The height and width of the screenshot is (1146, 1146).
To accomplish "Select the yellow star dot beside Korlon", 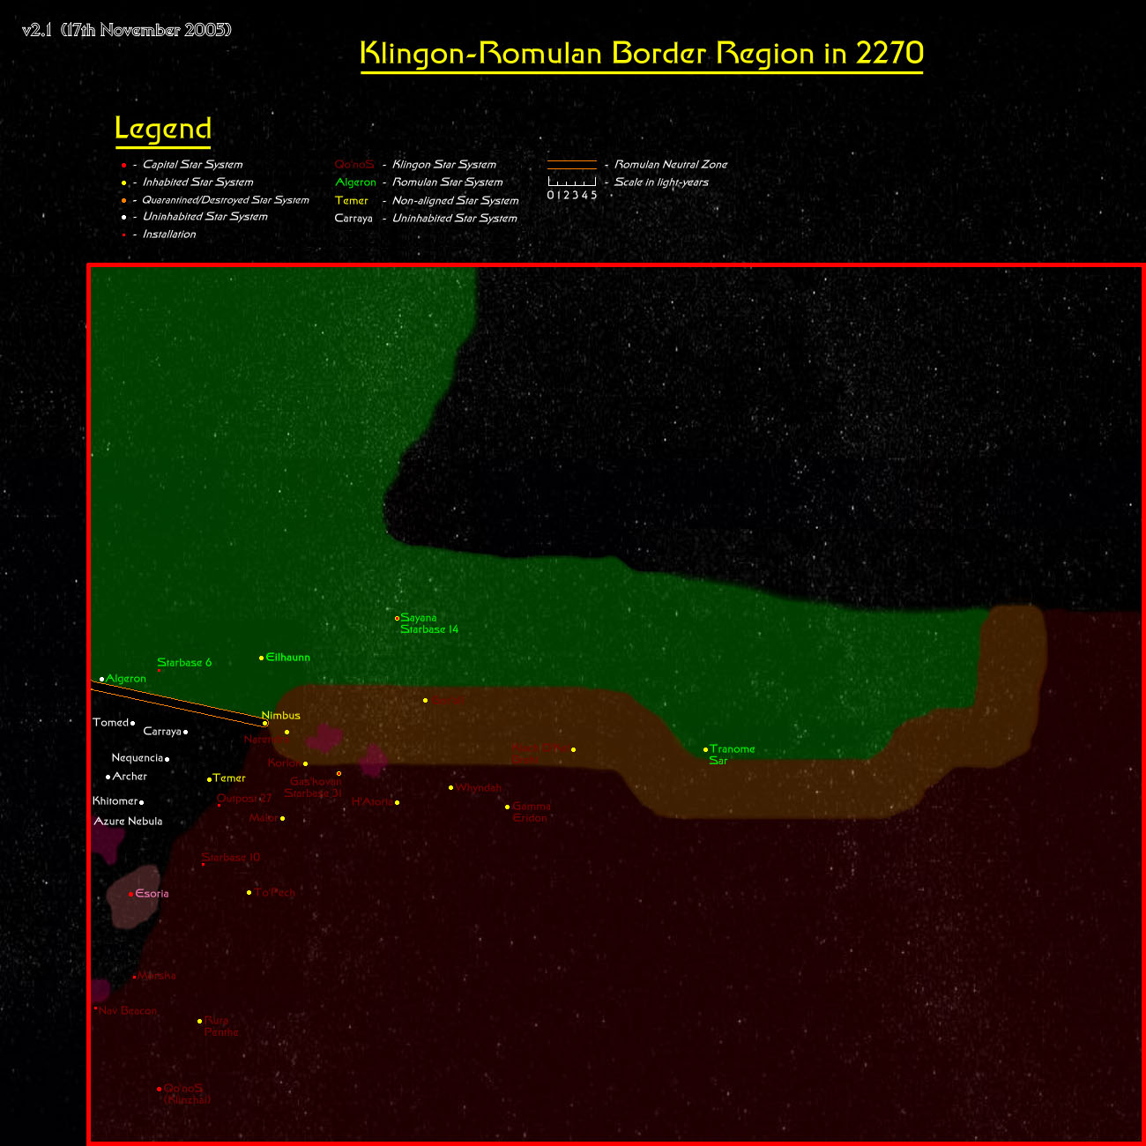I will [305, 764].
